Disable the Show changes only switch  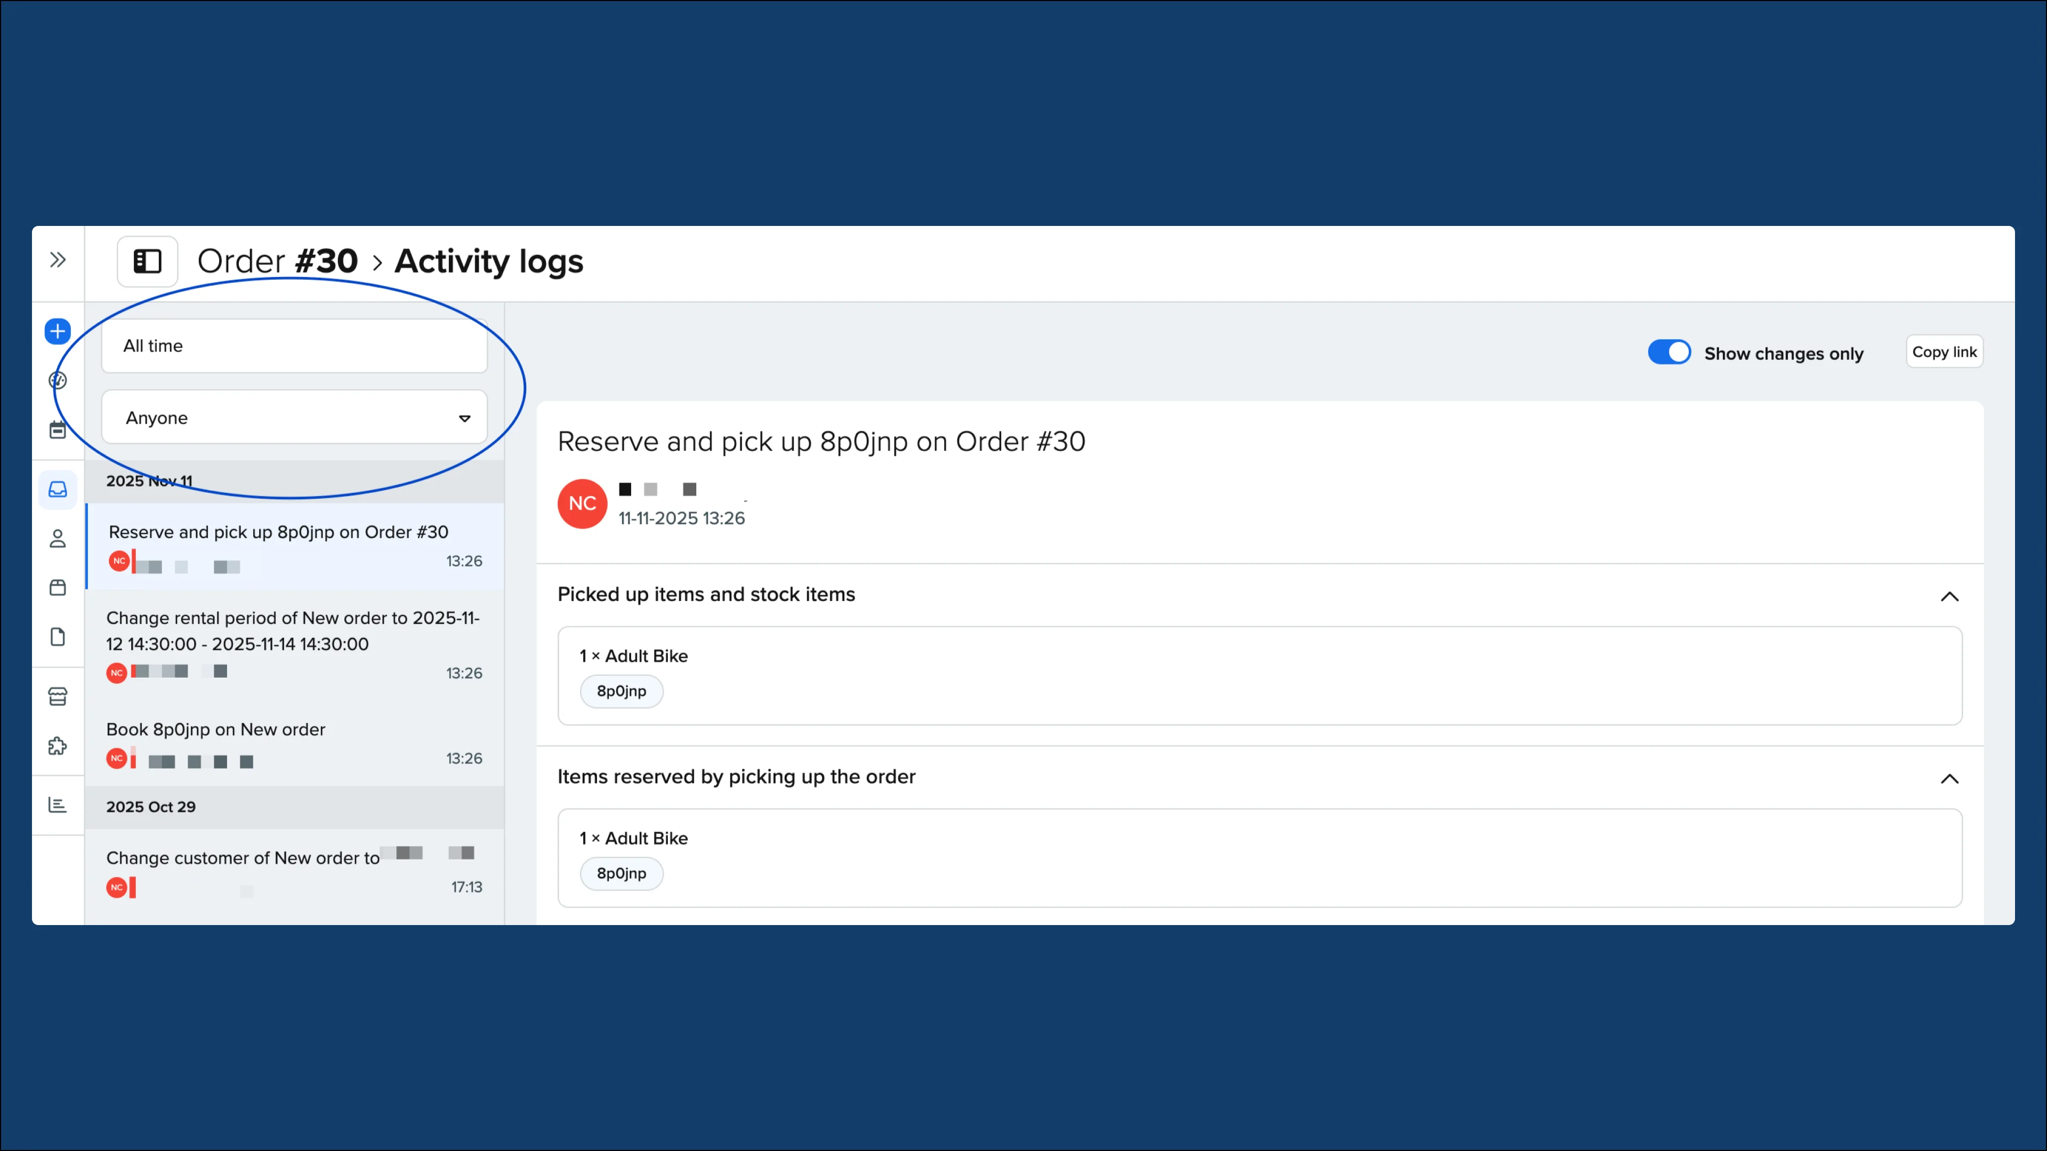point(1670,352)
